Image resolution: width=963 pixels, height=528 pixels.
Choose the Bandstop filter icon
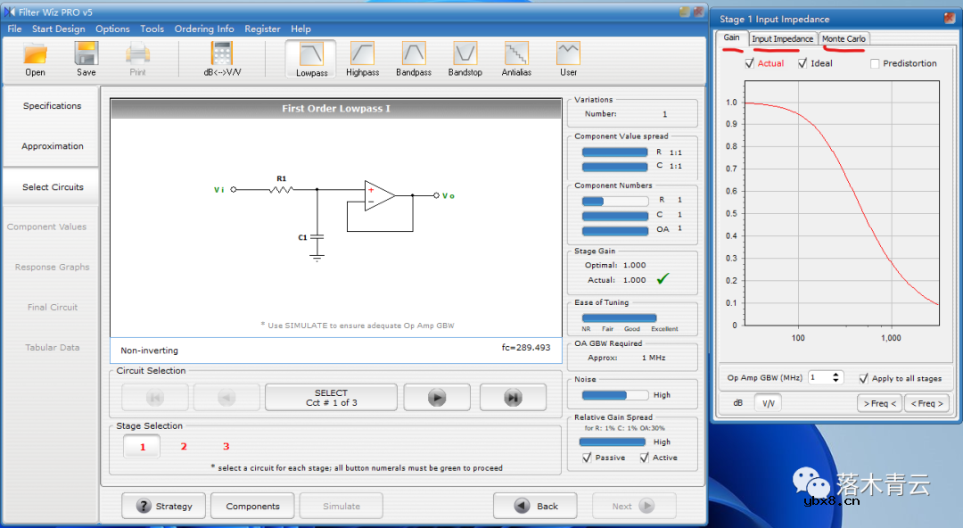(465, 55)
